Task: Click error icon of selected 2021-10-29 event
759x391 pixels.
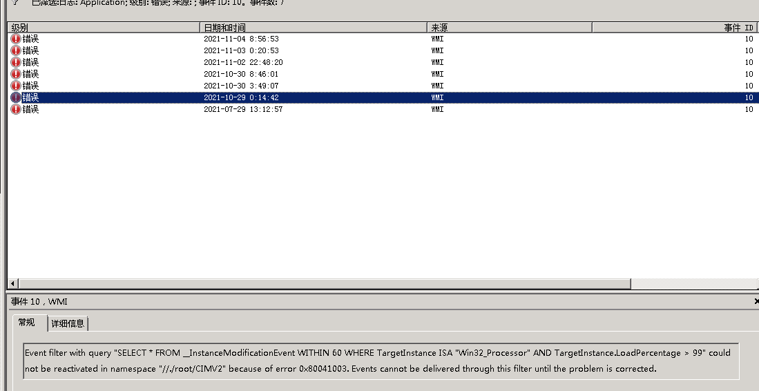Action: [x=16, y=97]
